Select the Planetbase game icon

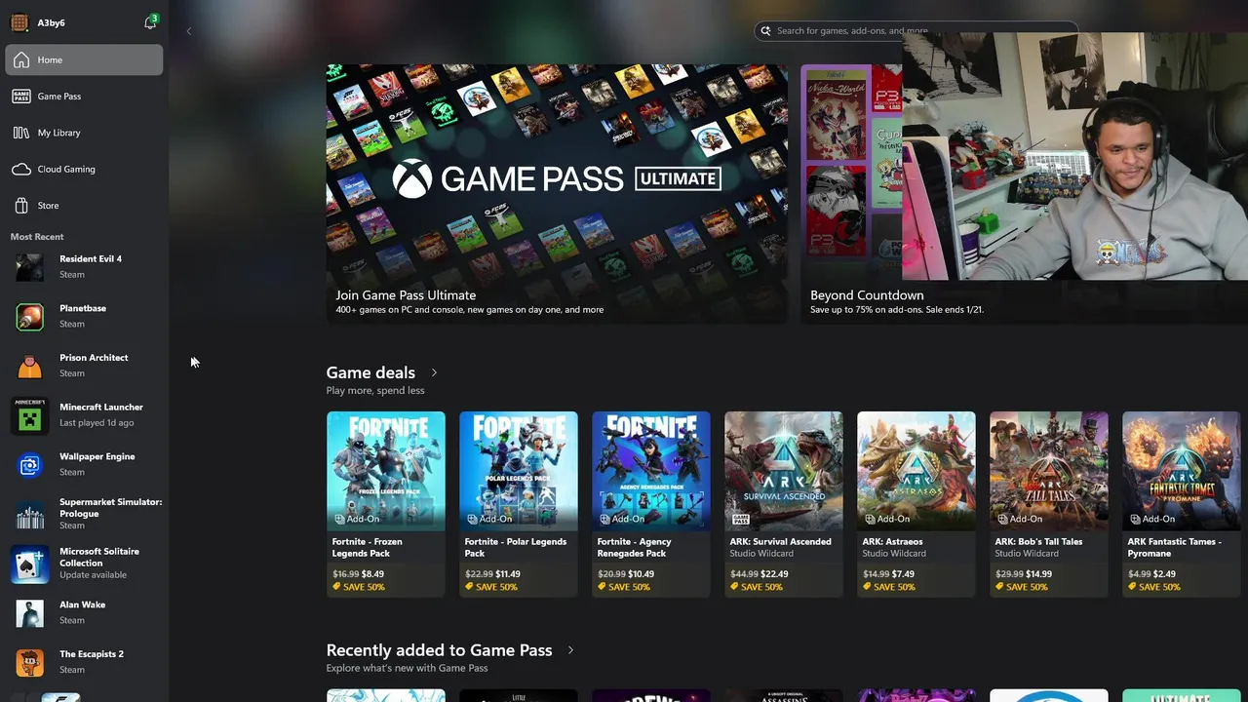[30, 316]
